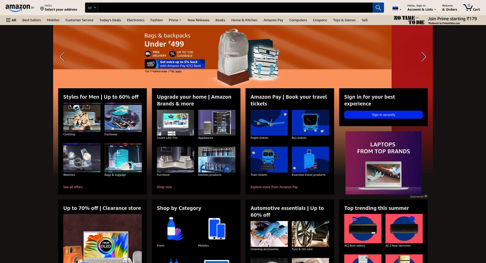Screen dimensions: 486x263
Task: Go to Today's Deals
Action: [x=110, y=20]
